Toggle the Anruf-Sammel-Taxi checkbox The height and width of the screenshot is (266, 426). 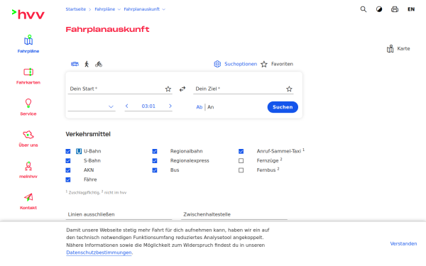[x=241, y=151]
